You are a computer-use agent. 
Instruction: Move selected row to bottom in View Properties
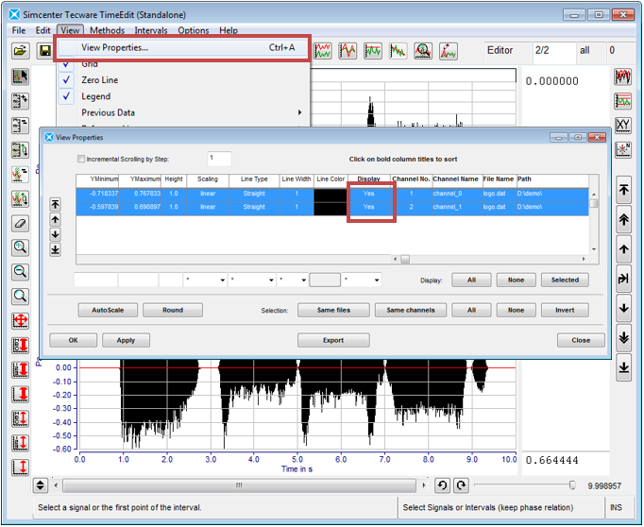[56, 249]
